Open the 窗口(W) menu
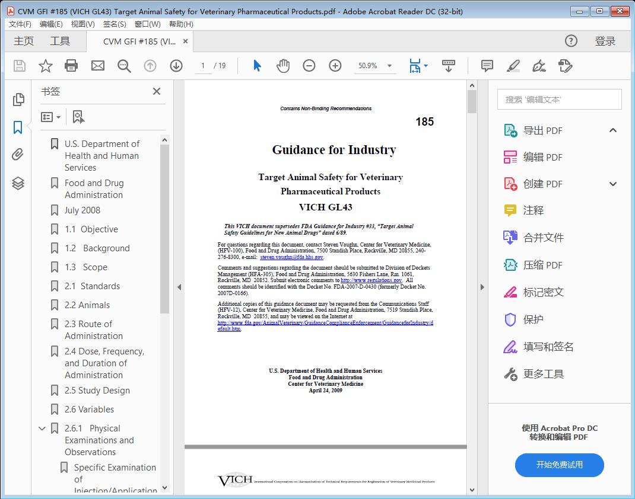 point(147,24)
